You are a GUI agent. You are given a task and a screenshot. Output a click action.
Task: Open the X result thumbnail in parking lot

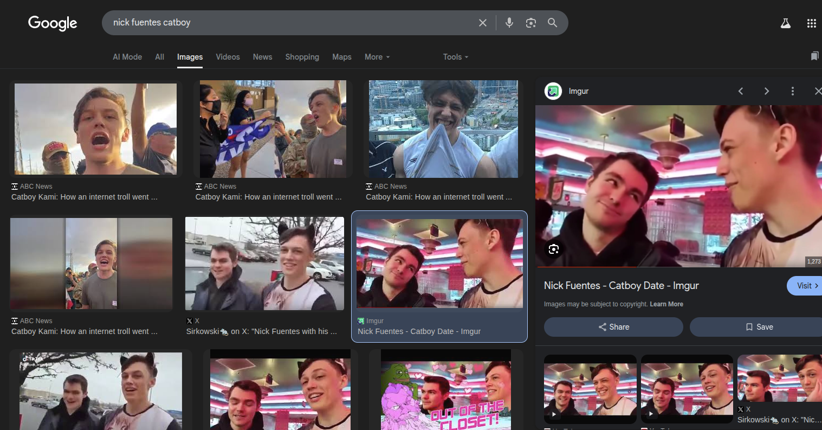[264, 264]
